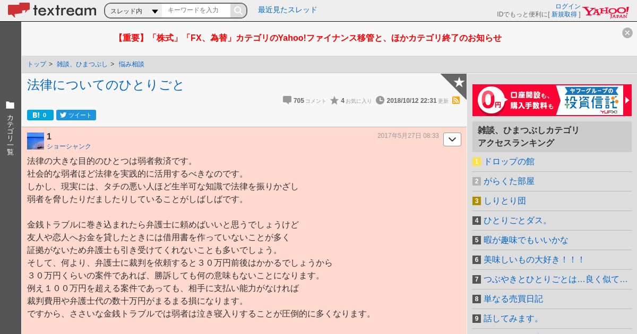
Task: Click the textream logo
Action: click(x=52, y=10)
